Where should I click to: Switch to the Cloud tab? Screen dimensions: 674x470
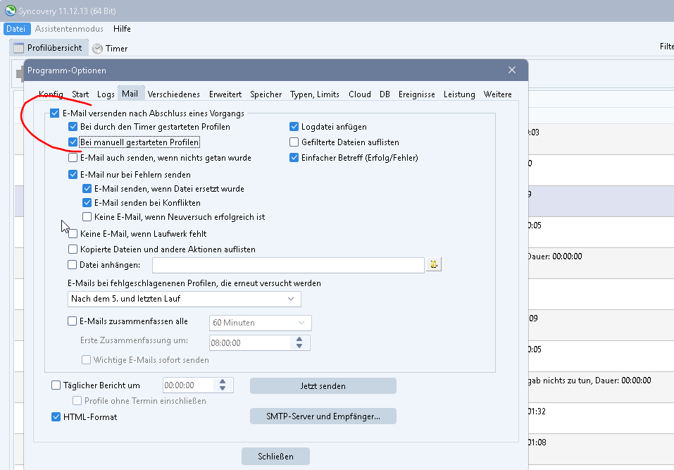coord(359,94)
